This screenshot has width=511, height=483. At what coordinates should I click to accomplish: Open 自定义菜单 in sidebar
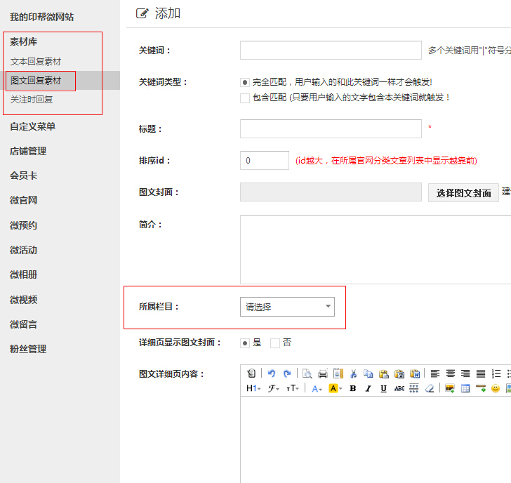32,126
